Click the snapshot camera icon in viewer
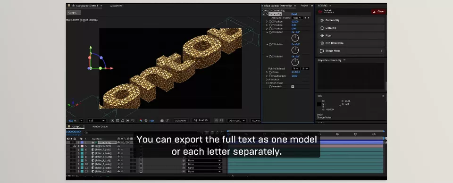The width and height of the screenshot is (453, 183). pos(162,120)
